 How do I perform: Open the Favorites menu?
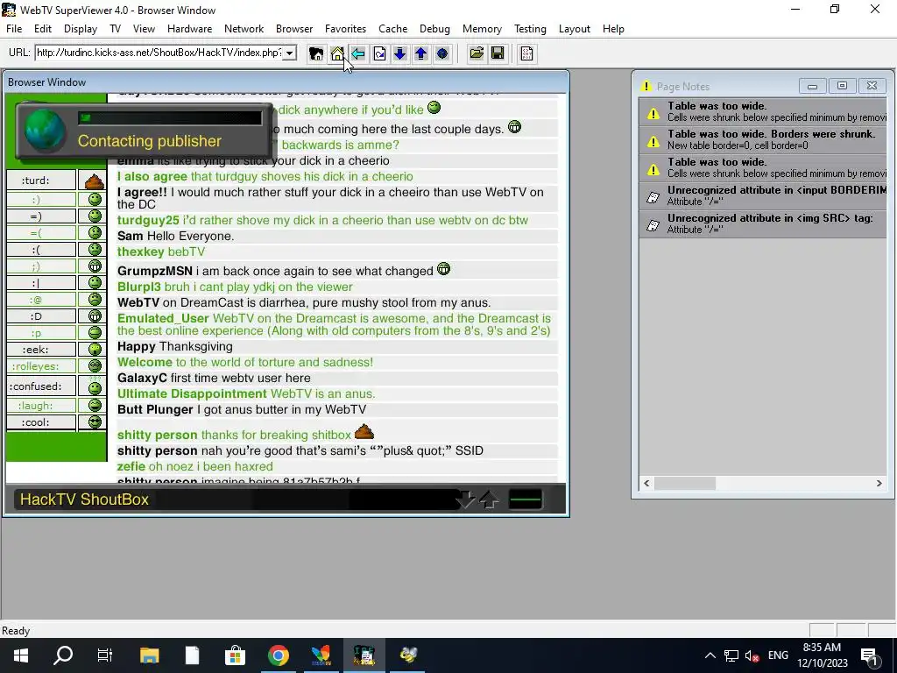(345, 29)
